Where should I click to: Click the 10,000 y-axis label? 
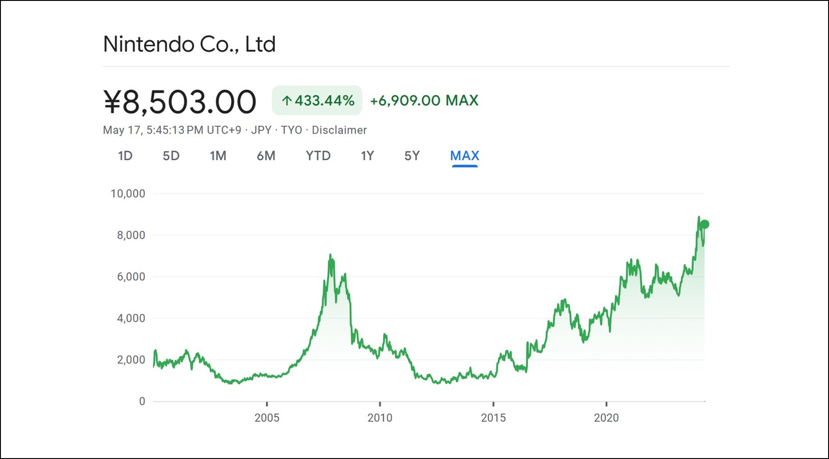(128, 194)
